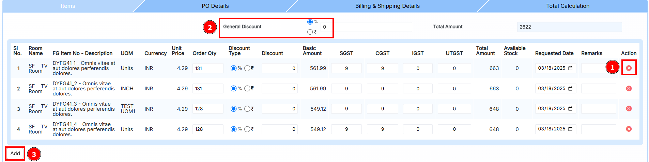This screenshot has height=162, width=649.
Task: Select the Items tab
Action: pyautogui.click(x=68, y=6)
